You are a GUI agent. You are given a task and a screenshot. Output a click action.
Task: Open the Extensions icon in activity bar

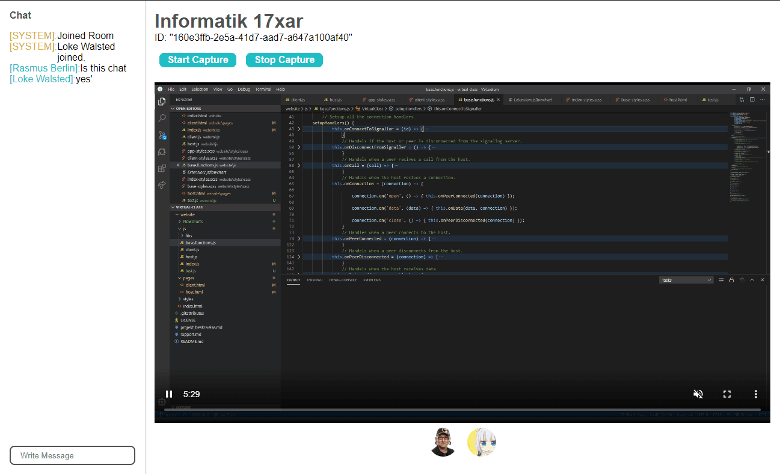(x=162, y=168)
